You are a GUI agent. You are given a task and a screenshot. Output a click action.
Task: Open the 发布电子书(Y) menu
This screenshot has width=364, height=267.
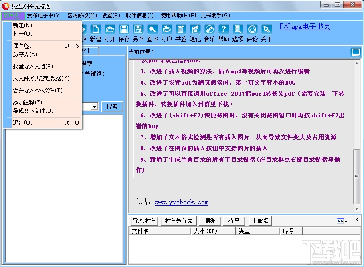[x=44, y=16]
